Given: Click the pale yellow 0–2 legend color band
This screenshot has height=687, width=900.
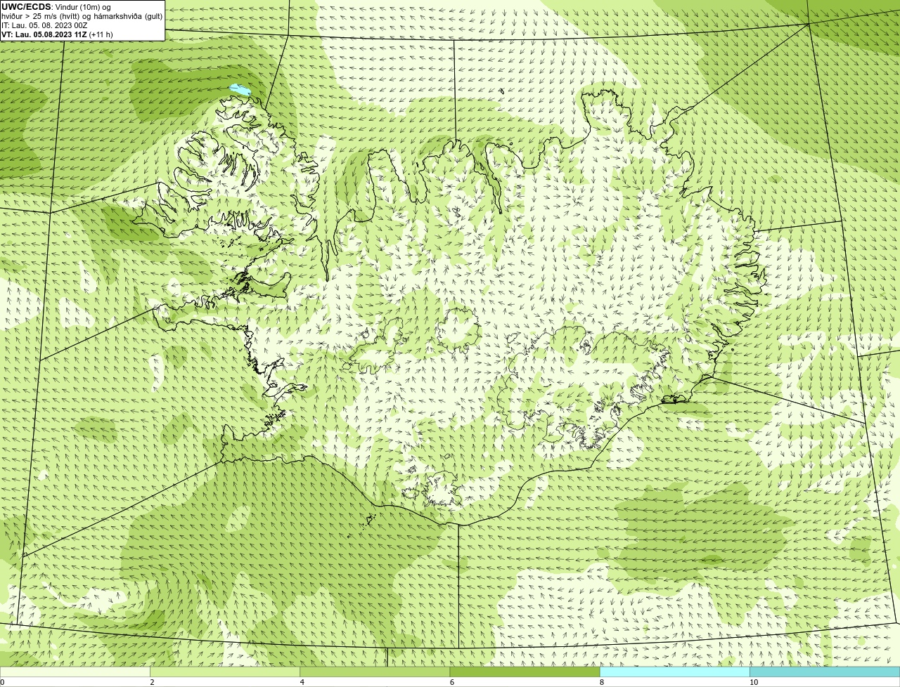Looking at the screenshot, I should click(75, 672).
